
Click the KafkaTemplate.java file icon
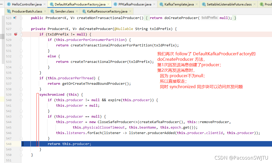point(161,4)
